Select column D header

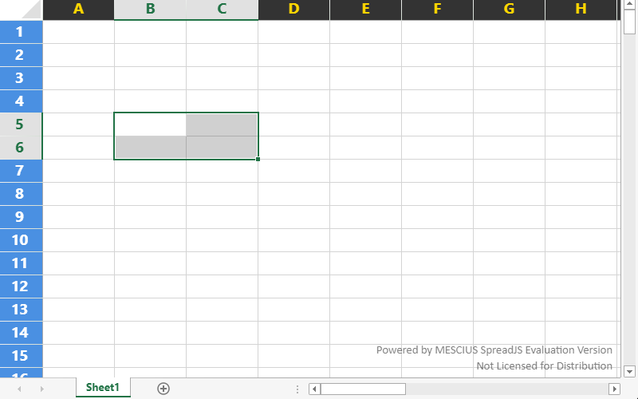[x=293, y=10]
